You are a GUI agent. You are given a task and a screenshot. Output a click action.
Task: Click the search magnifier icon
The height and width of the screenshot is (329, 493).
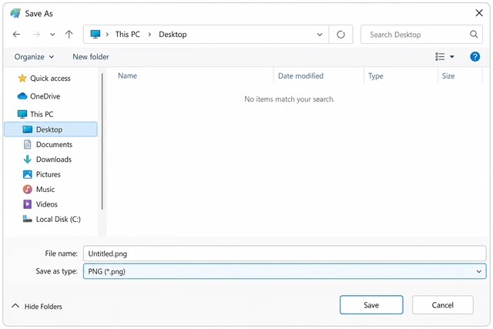point(474,34)
